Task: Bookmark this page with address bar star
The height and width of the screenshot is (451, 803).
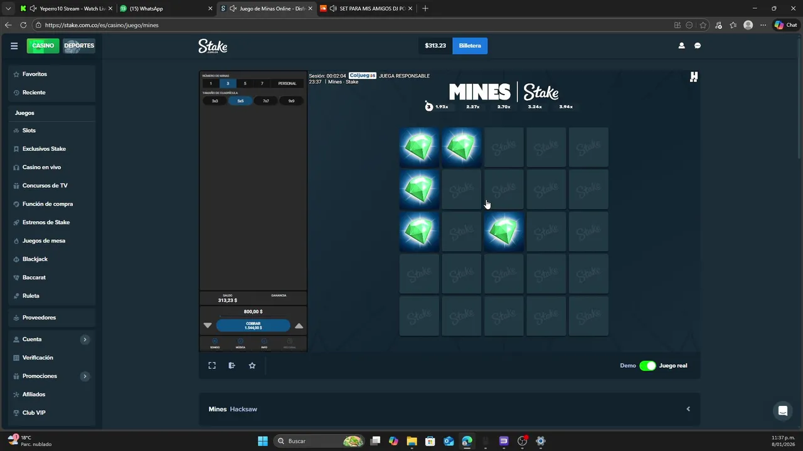Action: (703, 25)
